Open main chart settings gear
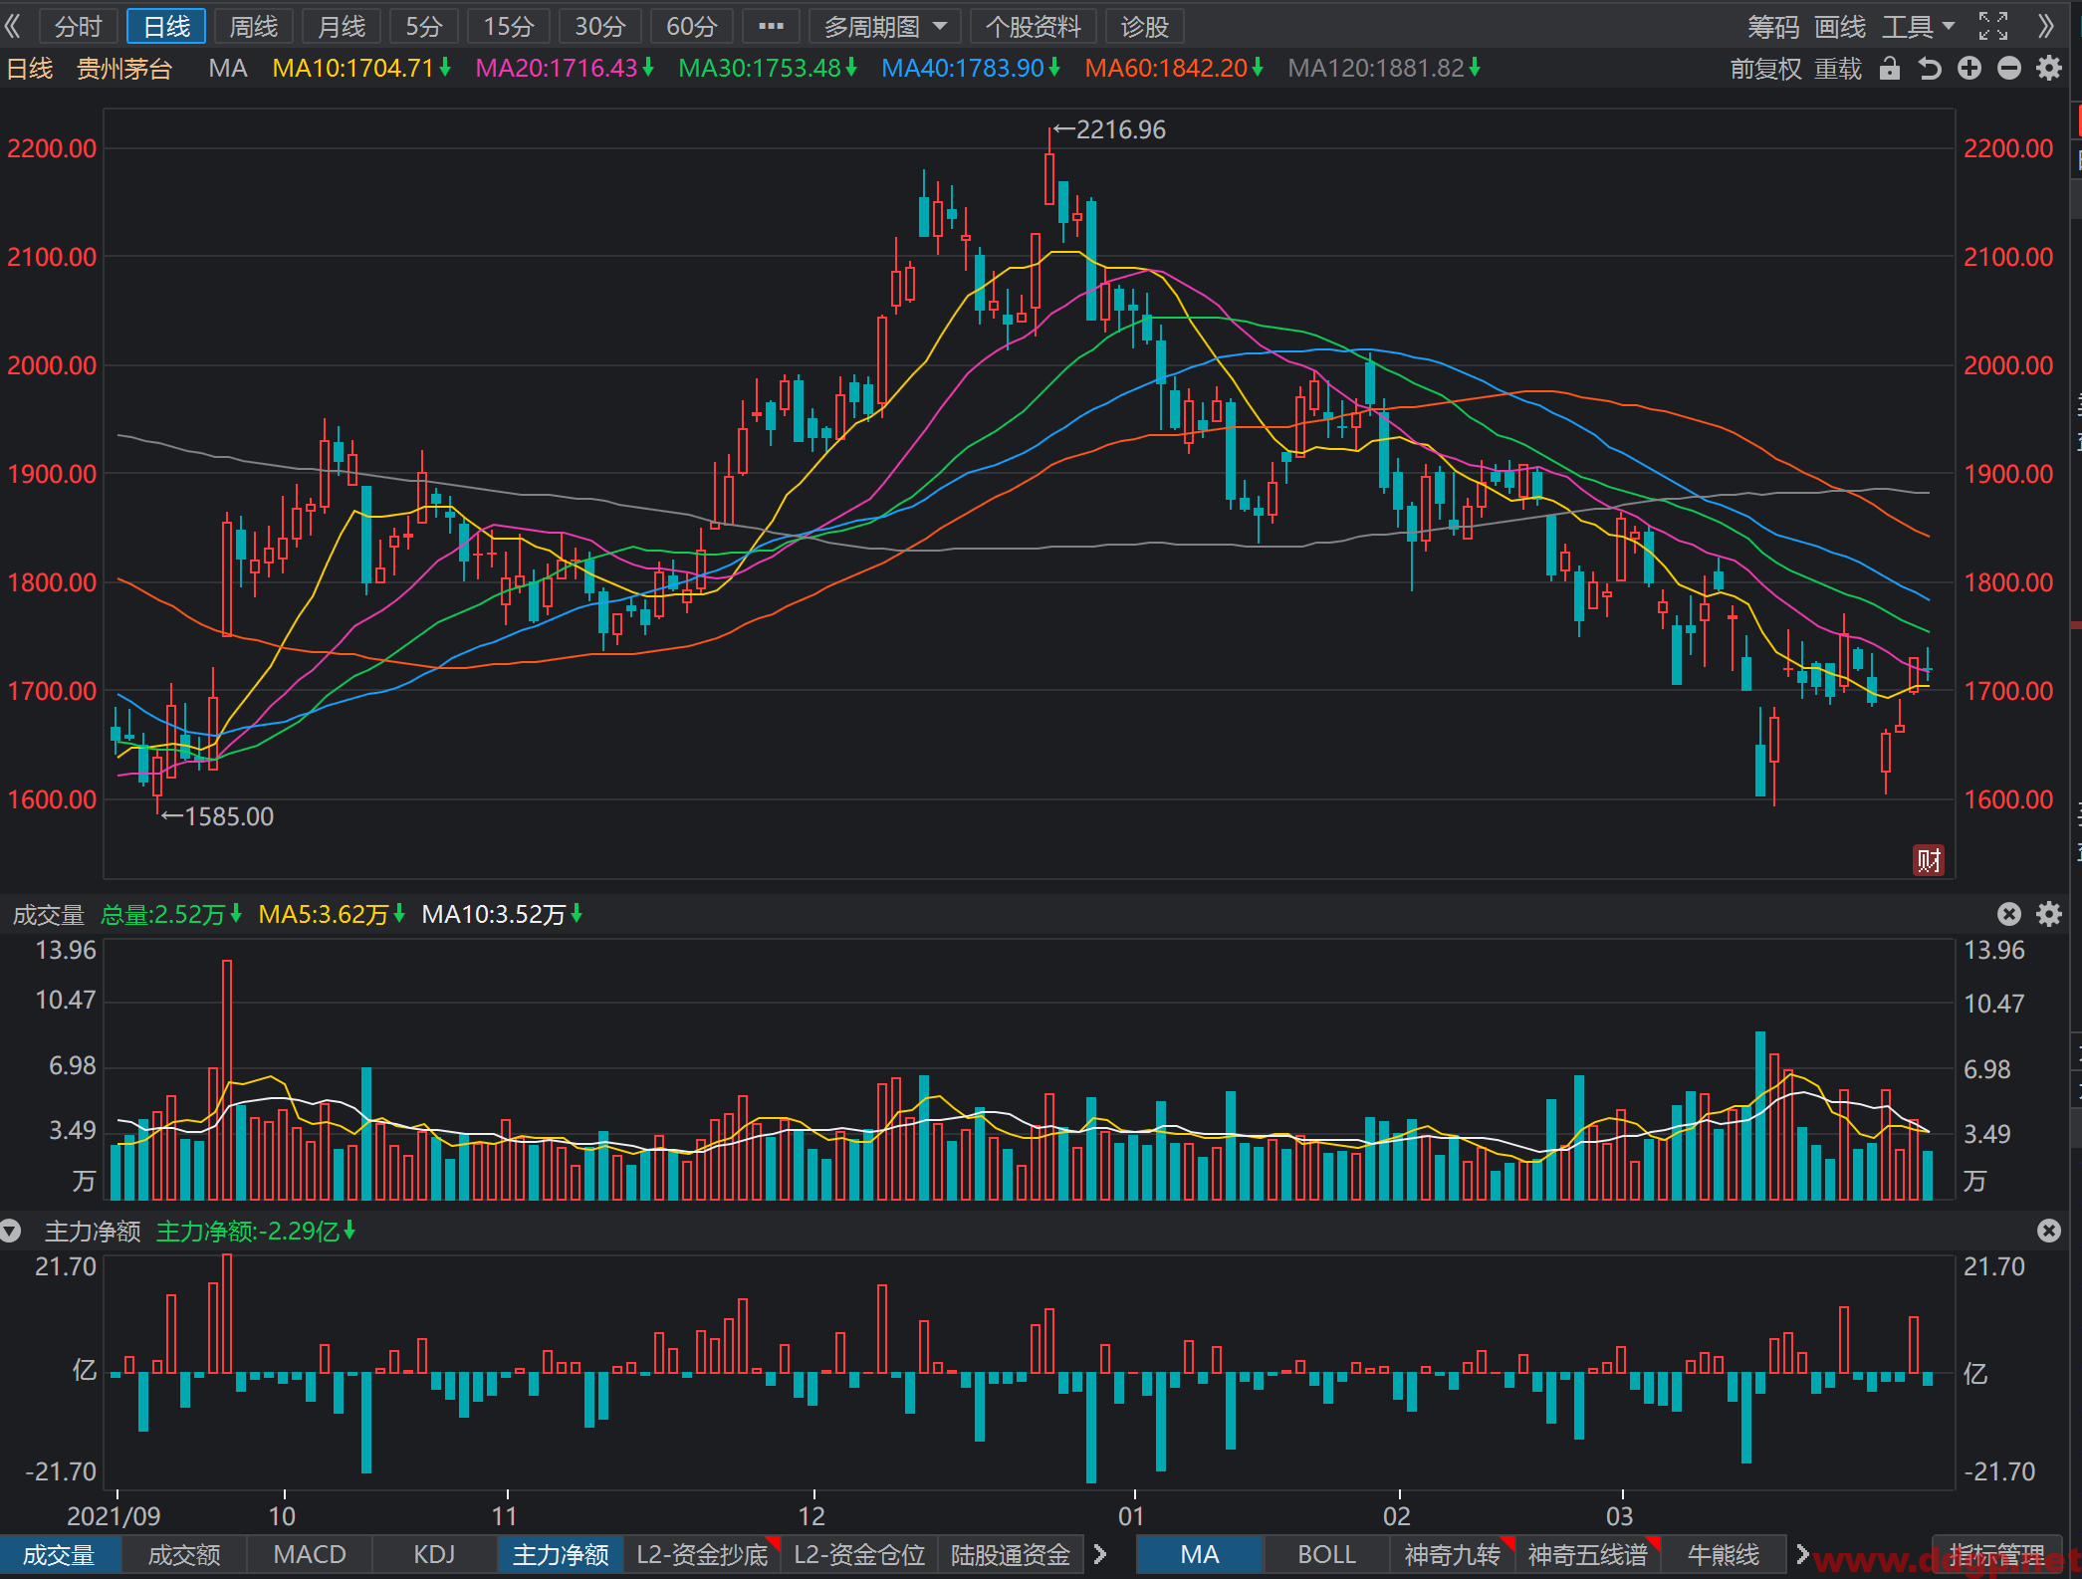This screenshot has height=1579, width=2082. (x=2049, y=69)
